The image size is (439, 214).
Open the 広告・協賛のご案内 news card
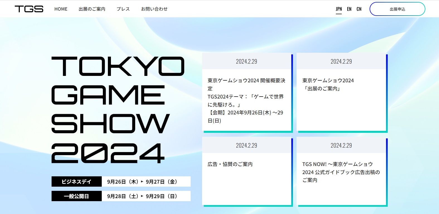point(247,171)
